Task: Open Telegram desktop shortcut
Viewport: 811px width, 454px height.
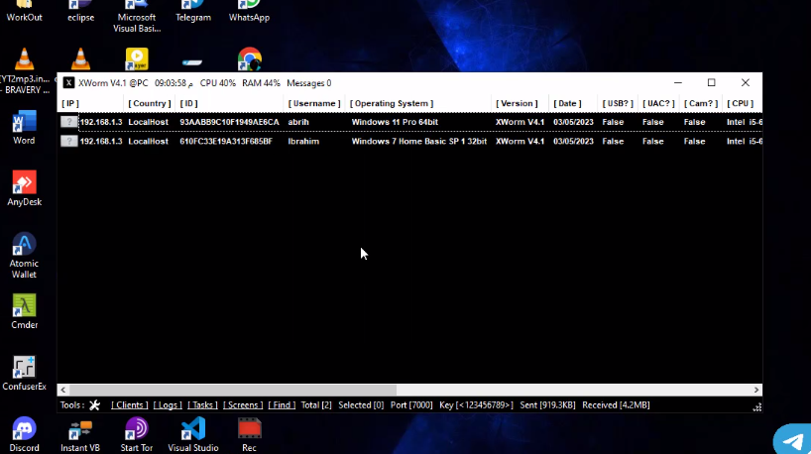Action: click(193, 11)
